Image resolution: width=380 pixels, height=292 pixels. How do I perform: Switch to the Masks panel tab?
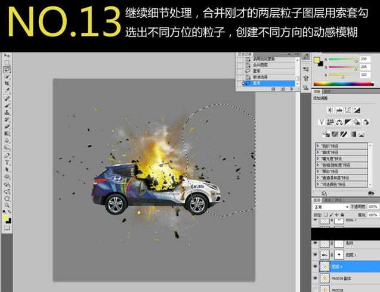click(x=328, y=92)
